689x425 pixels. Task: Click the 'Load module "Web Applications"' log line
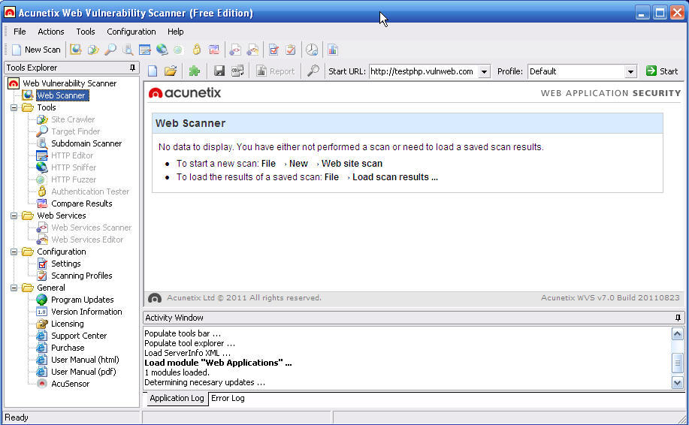click(218, 363)
